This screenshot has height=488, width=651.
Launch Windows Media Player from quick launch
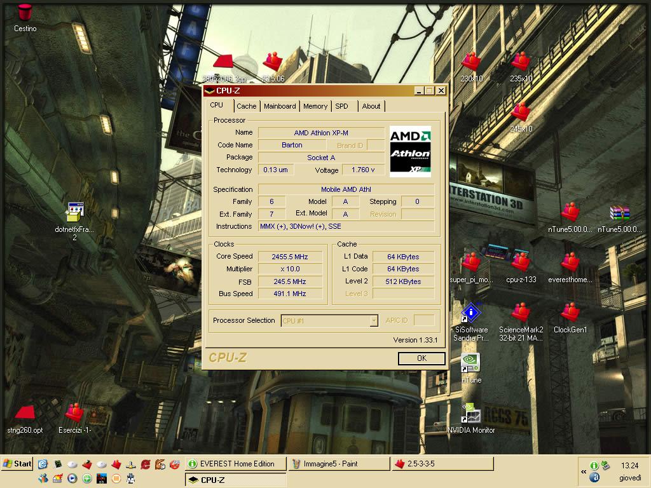point(72,478)
